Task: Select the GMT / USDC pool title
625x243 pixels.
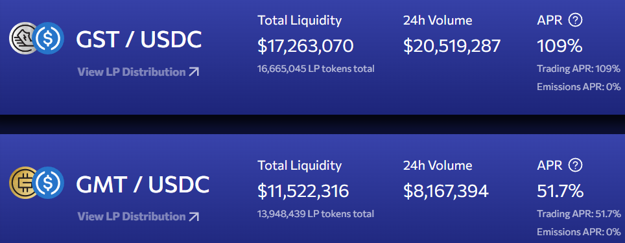Action: tap(143, 184)
